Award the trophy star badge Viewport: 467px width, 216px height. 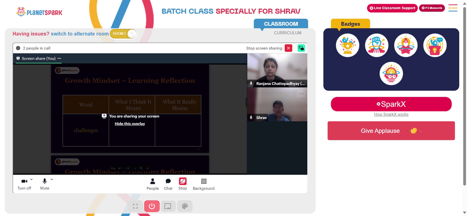coord(347,45)
